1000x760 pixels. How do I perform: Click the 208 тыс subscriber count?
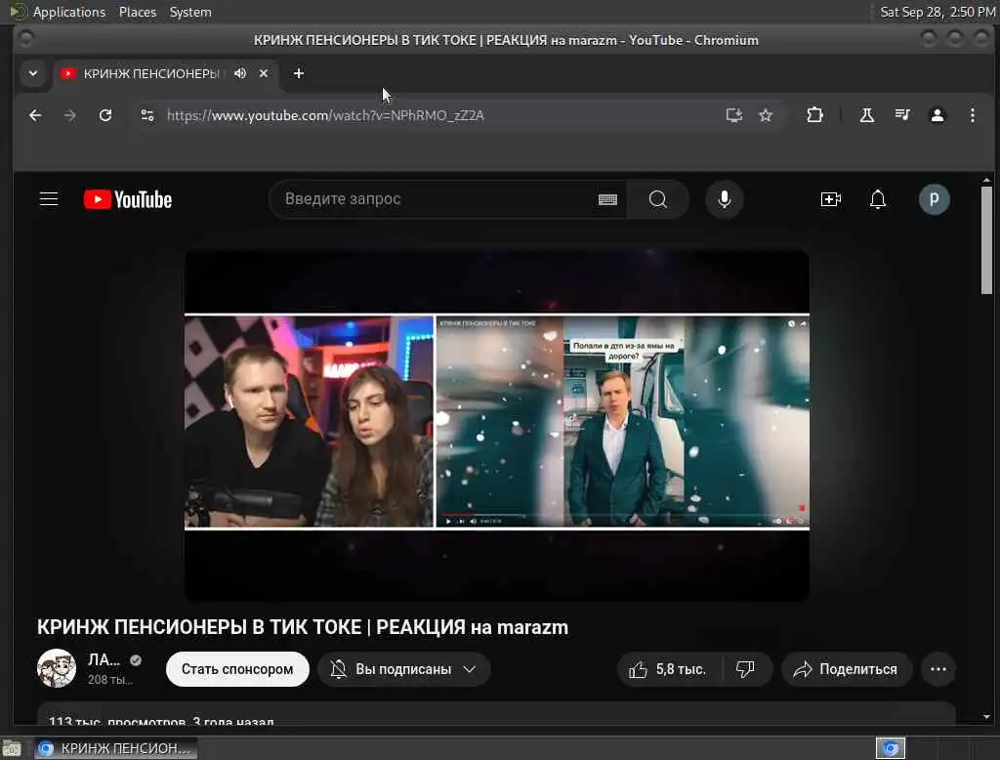(110, 680)
